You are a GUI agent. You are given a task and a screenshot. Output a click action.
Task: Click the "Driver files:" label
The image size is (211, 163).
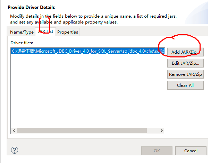coord(22,43)
